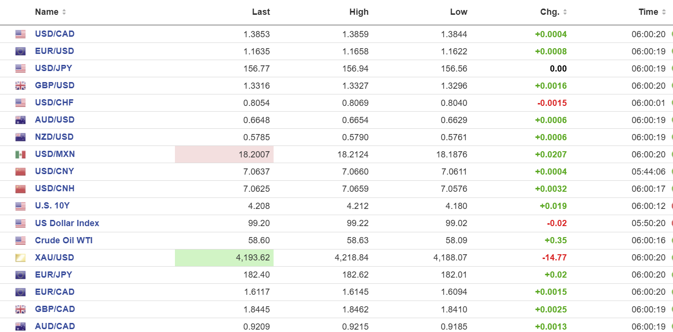The width and height of the screenshot is (673, 332).
Task: Click the High column header
Action: point(359,12)
